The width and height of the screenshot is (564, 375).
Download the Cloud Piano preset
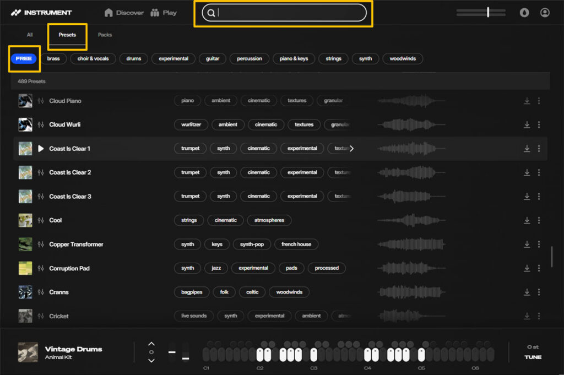click(x=527, y=101)
